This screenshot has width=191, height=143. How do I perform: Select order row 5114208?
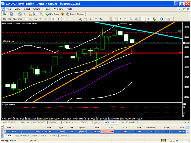[x=95, y=132]
